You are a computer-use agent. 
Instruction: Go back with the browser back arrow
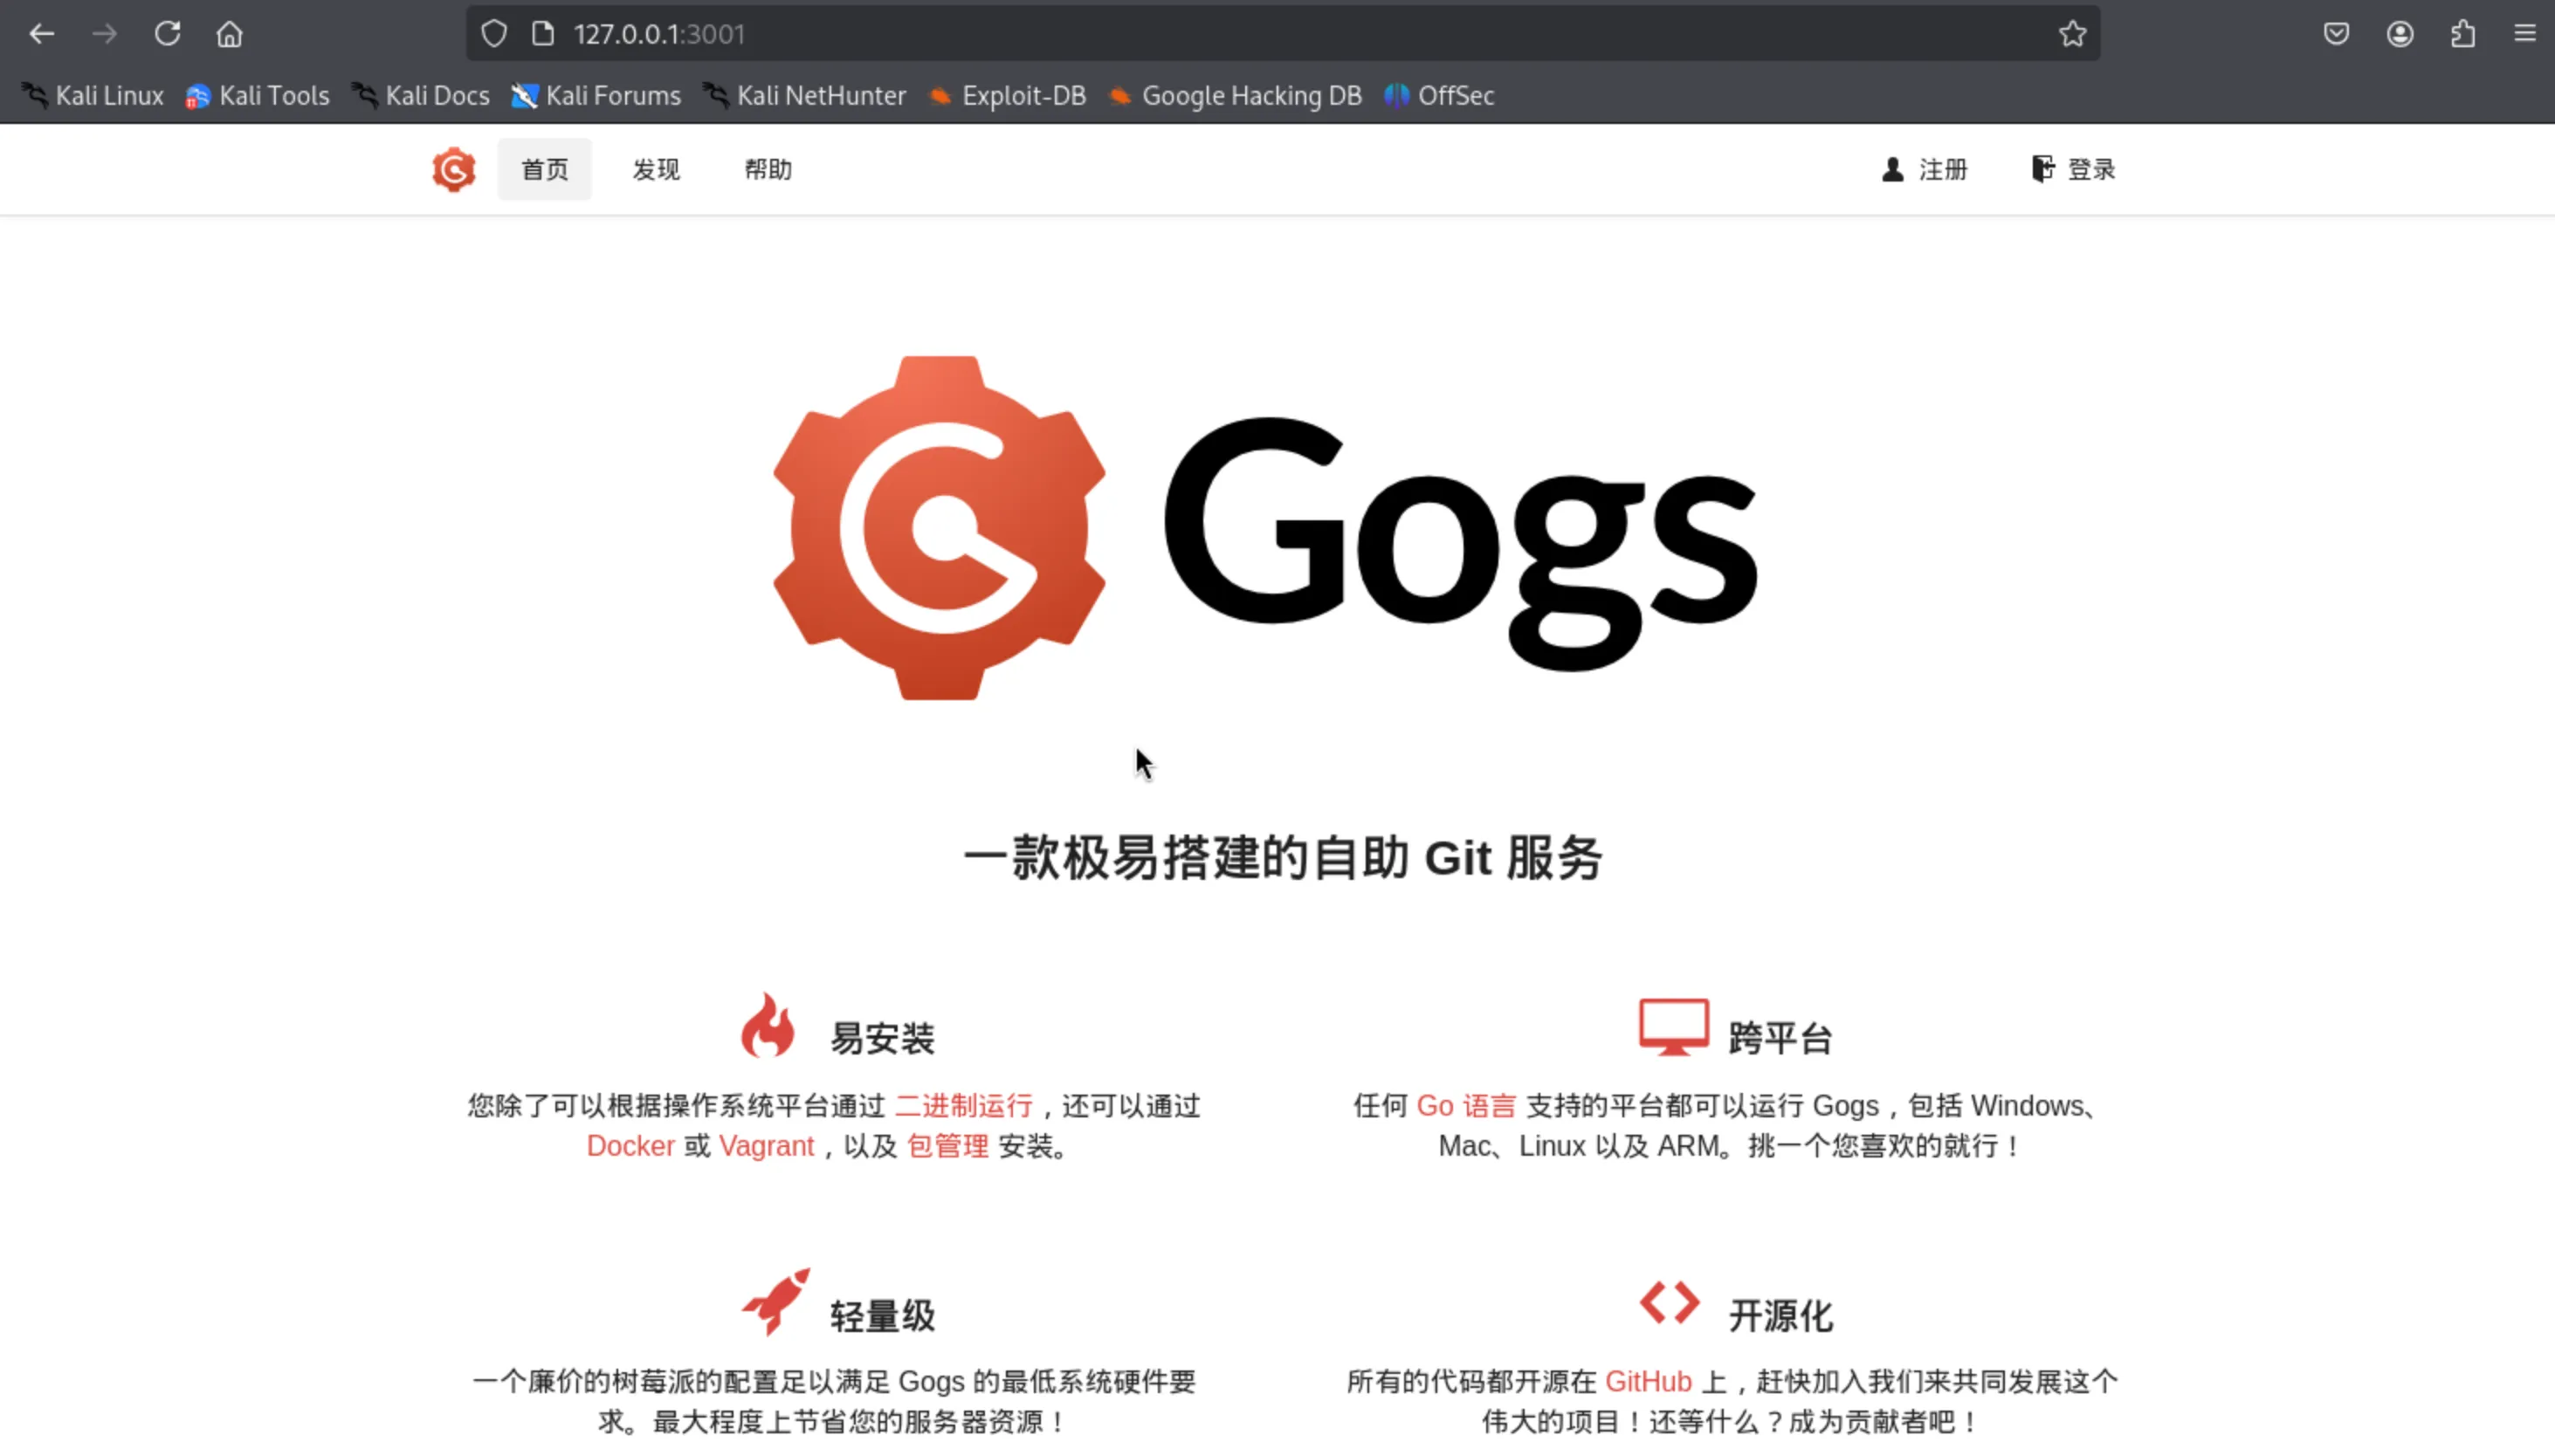click(41, 34)
